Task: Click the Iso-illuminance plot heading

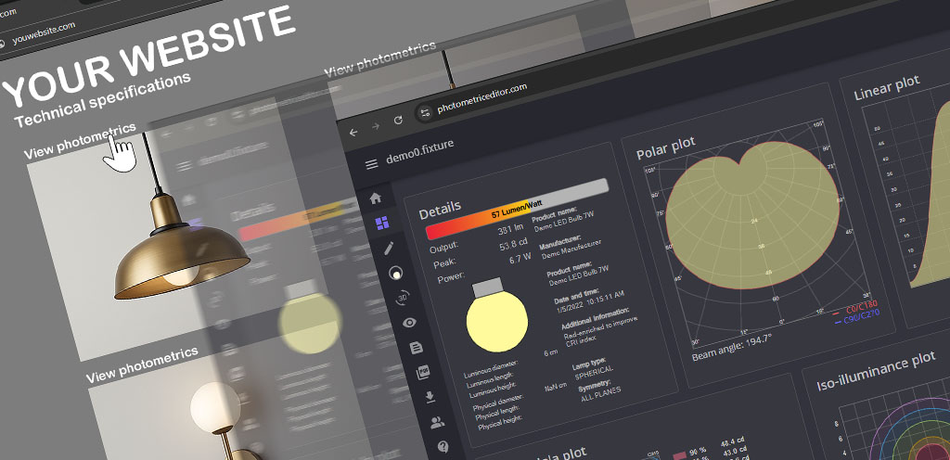Action: click(876, 372)
